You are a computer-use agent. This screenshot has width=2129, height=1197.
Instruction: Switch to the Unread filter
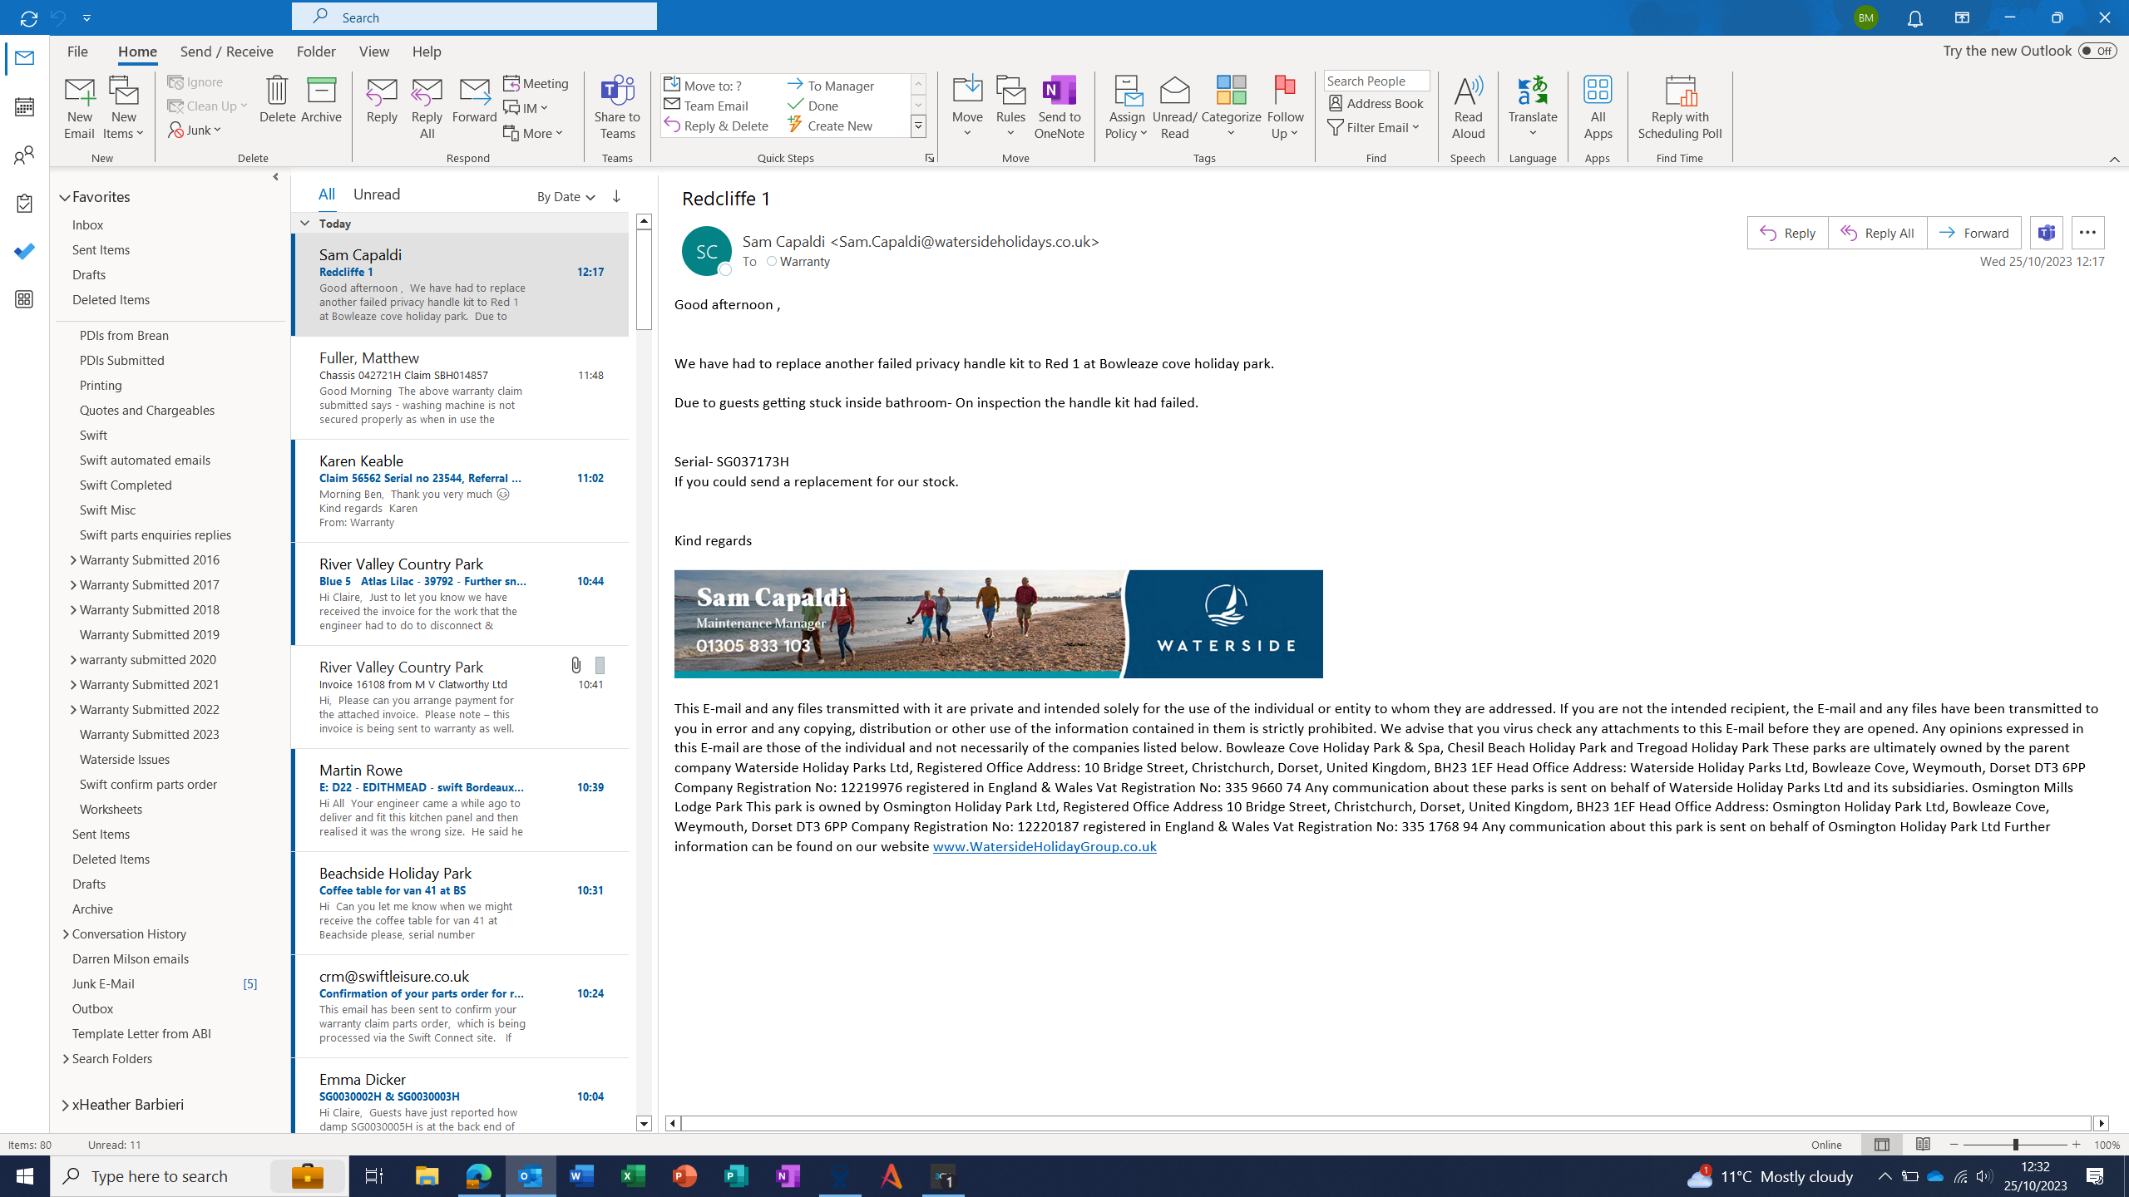click(x=376, y=195)
